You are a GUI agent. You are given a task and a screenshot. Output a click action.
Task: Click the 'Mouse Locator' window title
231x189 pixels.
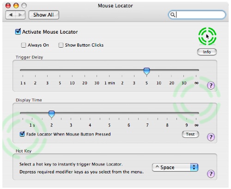click(x=115, y=6)
